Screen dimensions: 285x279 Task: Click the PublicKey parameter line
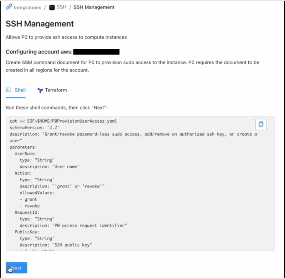pos(27,232)
